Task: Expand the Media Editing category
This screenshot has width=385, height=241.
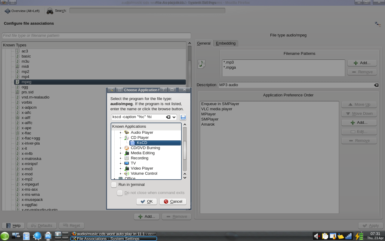Action: (120, 153)
